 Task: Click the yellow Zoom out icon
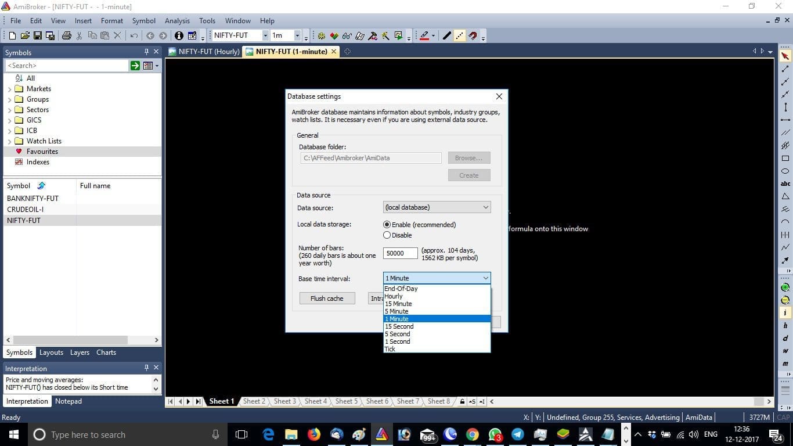(x=785, y=300)
